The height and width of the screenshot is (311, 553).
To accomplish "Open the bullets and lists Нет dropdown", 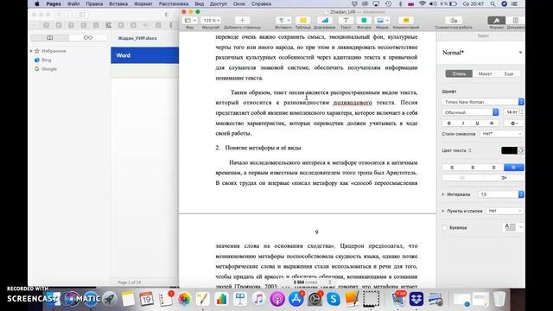I will tap(505, 211).
